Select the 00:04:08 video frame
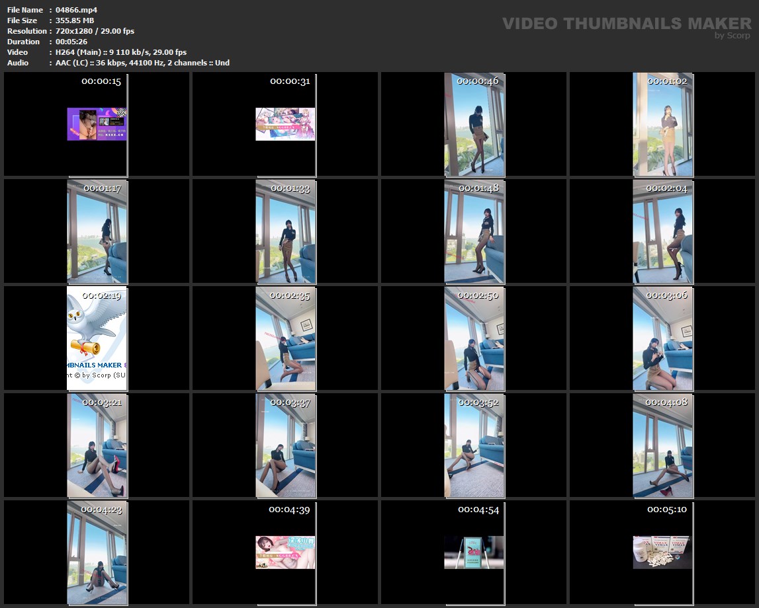Viewport: 759px width, 608px height. click(x=663, y=445)
